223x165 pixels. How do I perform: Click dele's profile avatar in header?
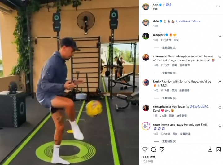146,7
